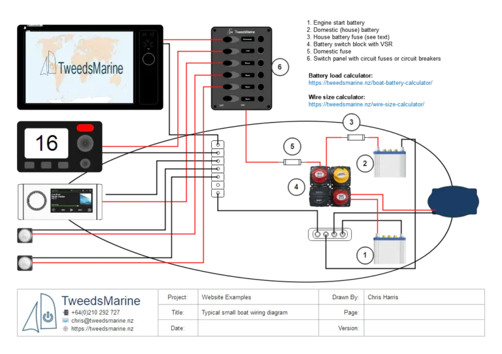Image resolution: width=502 pixels, height=354 pixels.
Task: Click the inline fuse under callout 5
Action: point(293,161)
